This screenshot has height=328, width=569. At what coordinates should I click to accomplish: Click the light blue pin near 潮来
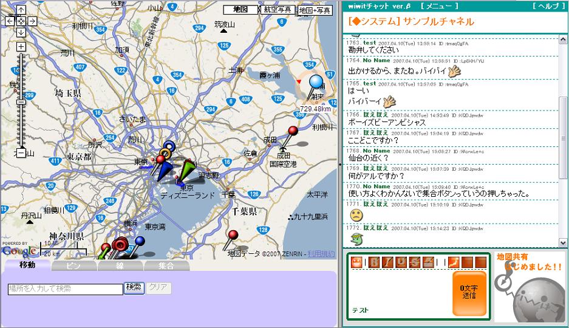click(x=316, y=82)
